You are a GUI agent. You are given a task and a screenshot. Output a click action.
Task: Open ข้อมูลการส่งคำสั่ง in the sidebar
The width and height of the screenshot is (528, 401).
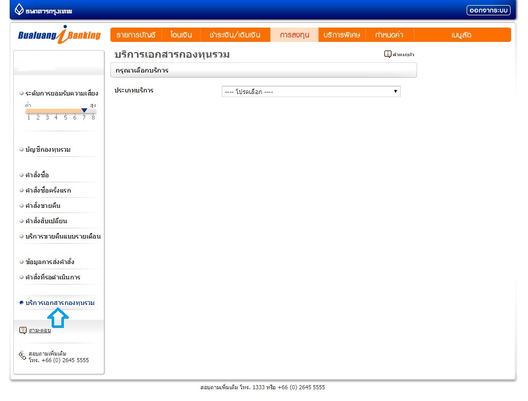pyautogui.click(x=50, y=262)
